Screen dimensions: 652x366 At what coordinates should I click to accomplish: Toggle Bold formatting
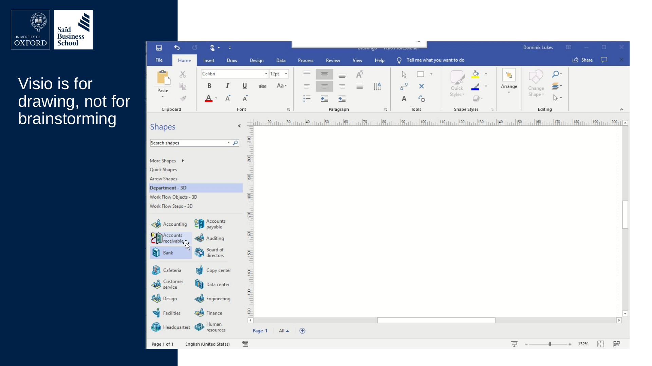pyautogui.click(x=209, y=86)
